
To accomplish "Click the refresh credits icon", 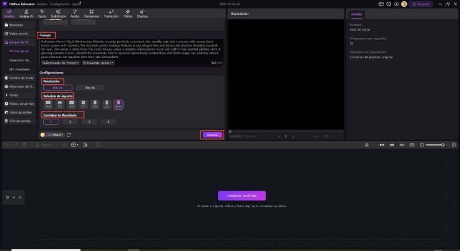I will [68, 134].
